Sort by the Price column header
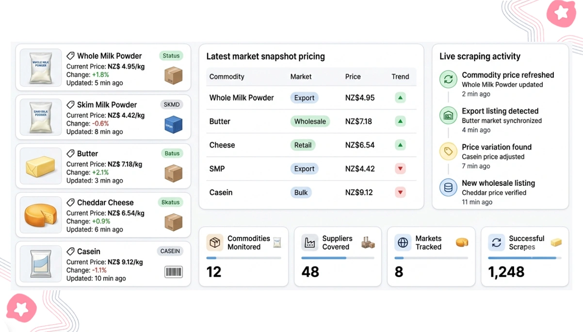This screenshot has height=332, width=583. pos(353,77)
